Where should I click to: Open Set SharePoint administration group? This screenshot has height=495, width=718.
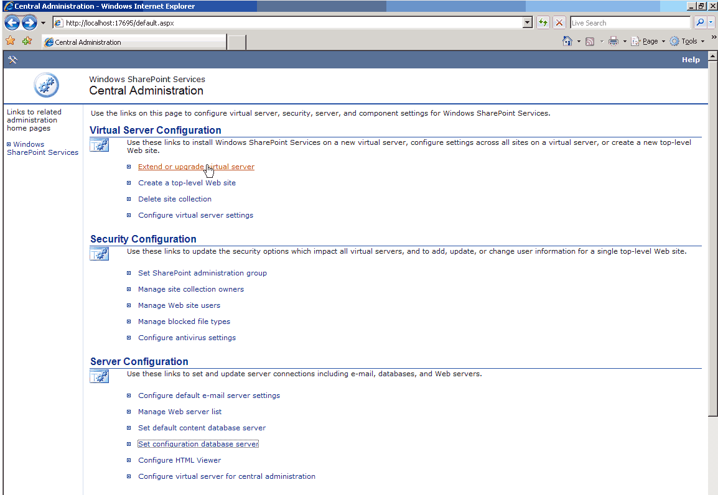point(202,272)
